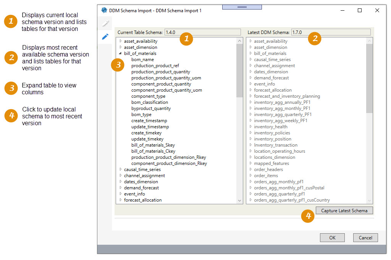The image size is (391, 260).
Task: Click the down arrow of the Current Table Schema scrollbar
Action: [x=240, y=201]
